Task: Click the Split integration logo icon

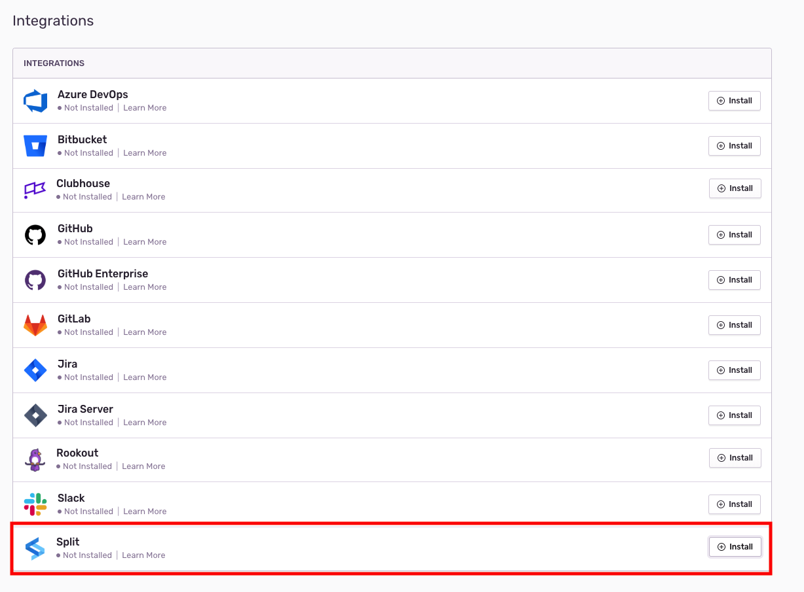Action: 35,548
